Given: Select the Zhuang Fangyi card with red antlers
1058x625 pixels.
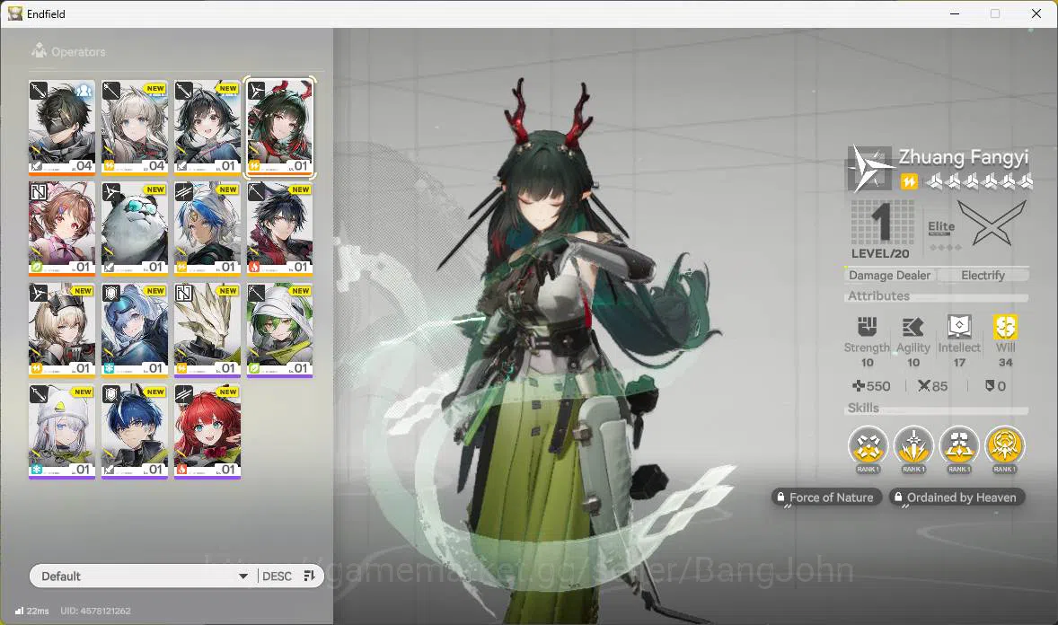Looking at the screenshot, I should coord(280,128).
